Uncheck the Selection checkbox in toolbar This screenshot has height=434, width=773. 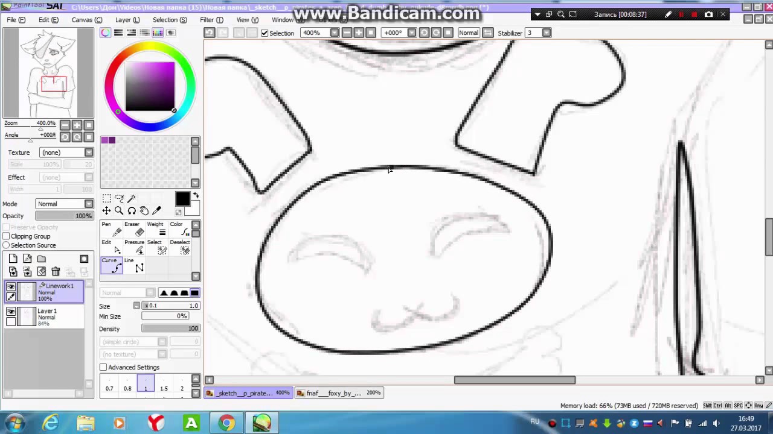coord(265,33)
